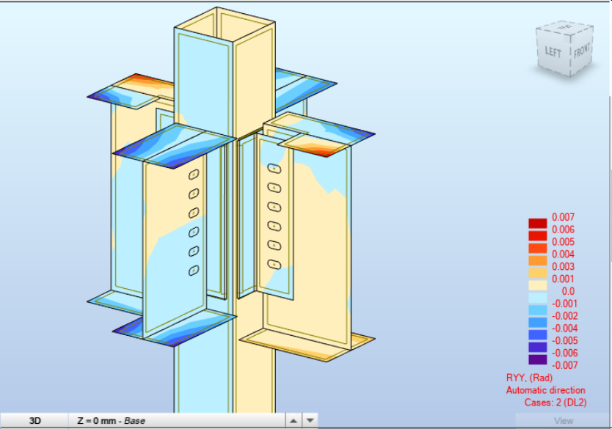
Task: Click the LEFT face of the view cube
Action: pyautogui.click(x=553, y=52)
